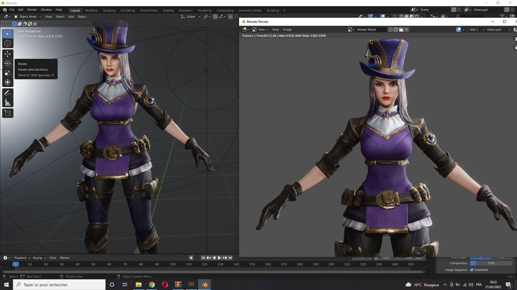Select the Cursor tool in the toolbar
The width and height of the screenshot is (517, 290).
(x=8, y=43)
